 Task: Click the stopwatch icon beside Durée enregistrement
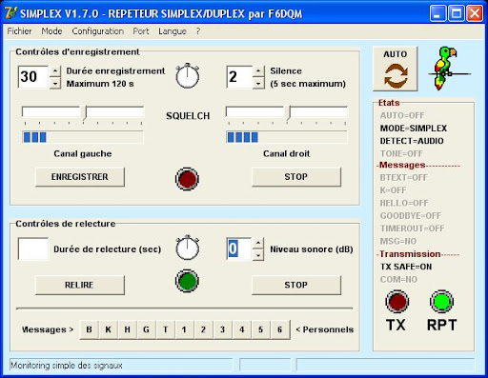(188, 75)
